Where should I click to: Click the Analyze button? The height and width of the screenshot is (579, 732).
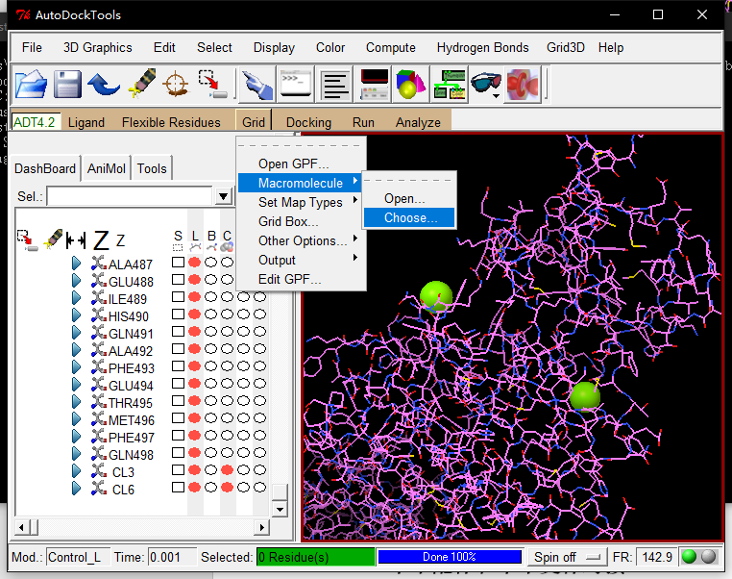click(418, 122)
